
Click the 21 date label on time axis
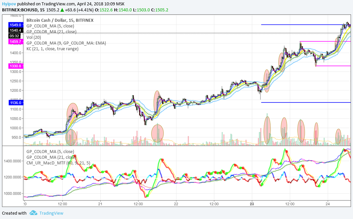point(100,204)
